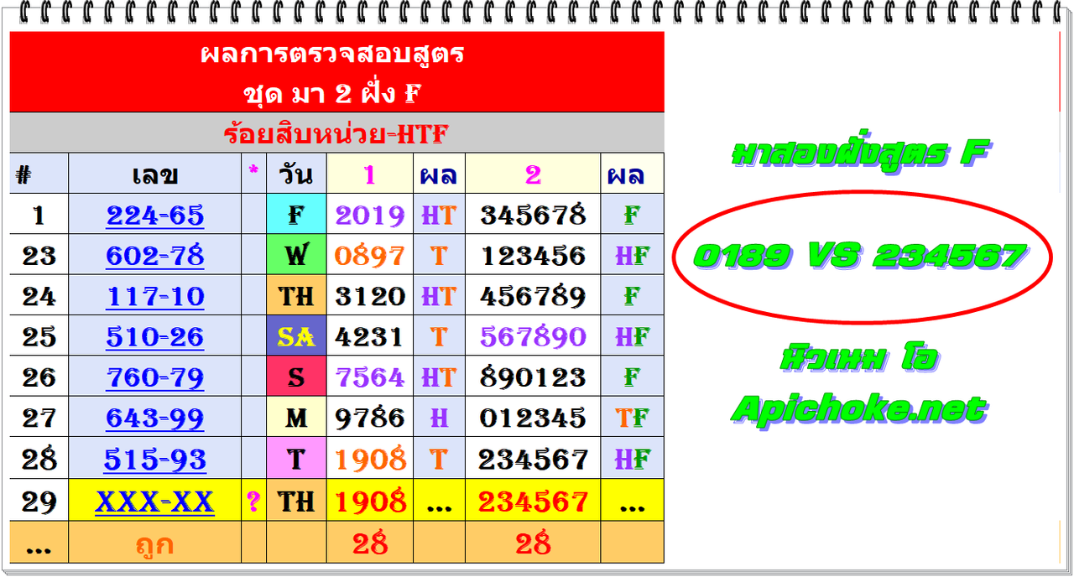The image size is (1074, 577).
Task: Click row number 26
Action: tap(39, 377)
